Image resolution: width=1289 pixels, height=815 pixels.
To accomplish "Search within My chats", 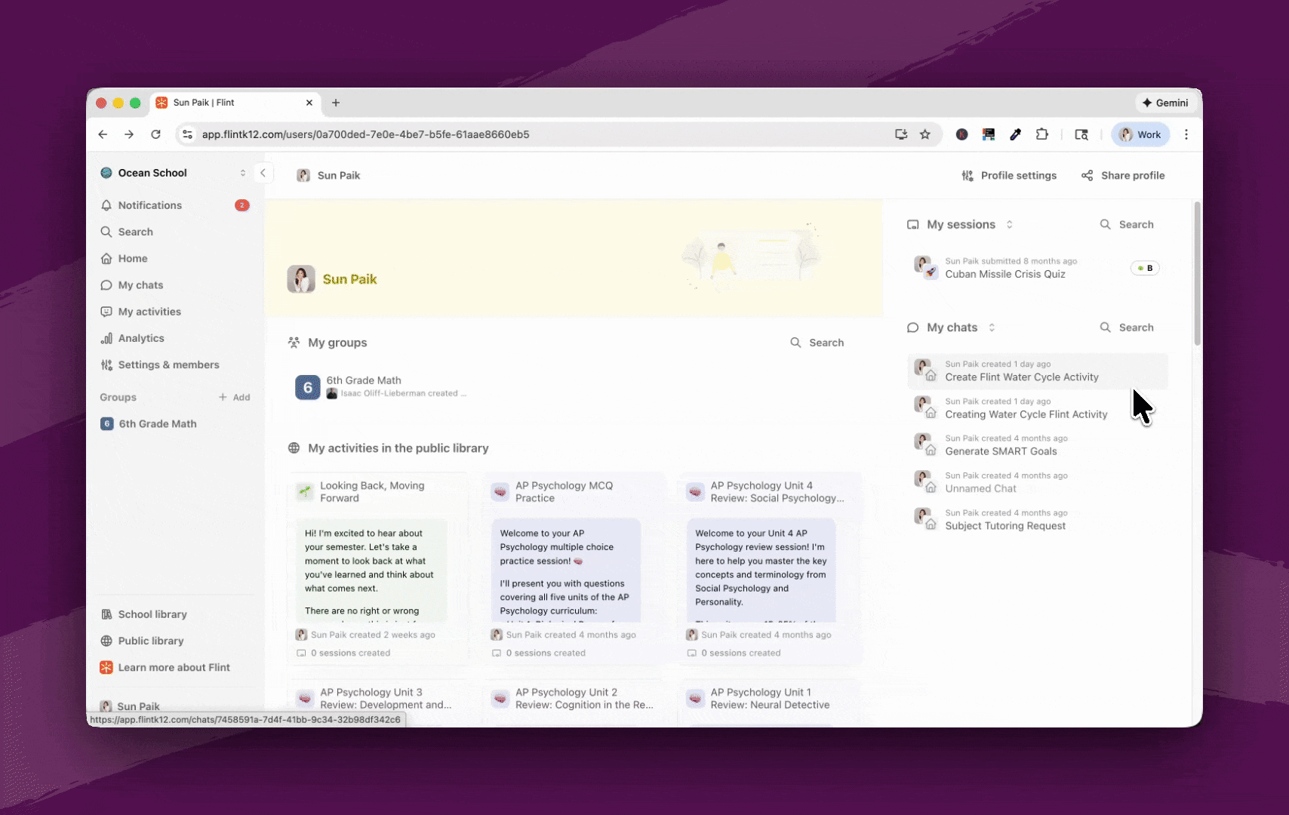I will click(1127, 328).
